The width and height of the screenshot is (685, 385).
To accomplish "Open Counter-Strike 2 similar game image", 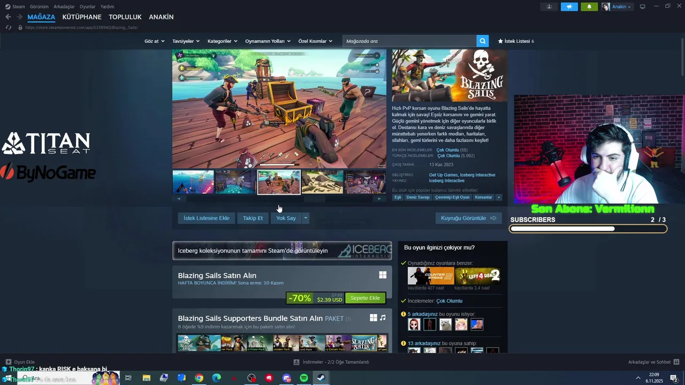I will (431, 276).
